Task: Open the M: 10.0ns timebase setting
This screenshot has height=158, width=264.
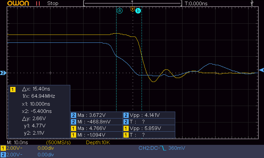Action: 15,142
